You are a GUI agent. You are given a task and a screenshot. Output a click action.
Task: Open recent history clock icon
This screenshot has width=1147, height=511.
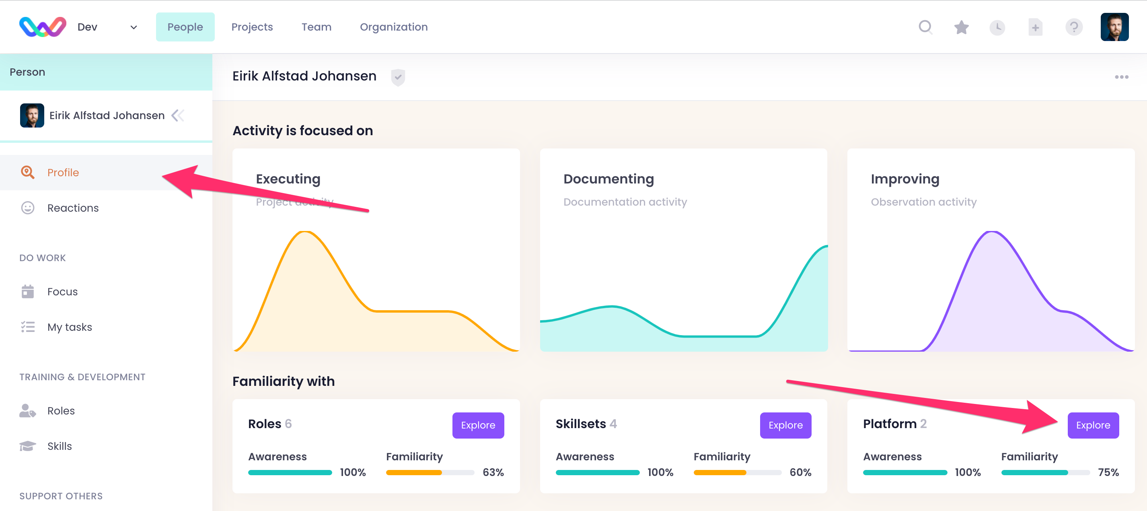click(x=997, y=28)
